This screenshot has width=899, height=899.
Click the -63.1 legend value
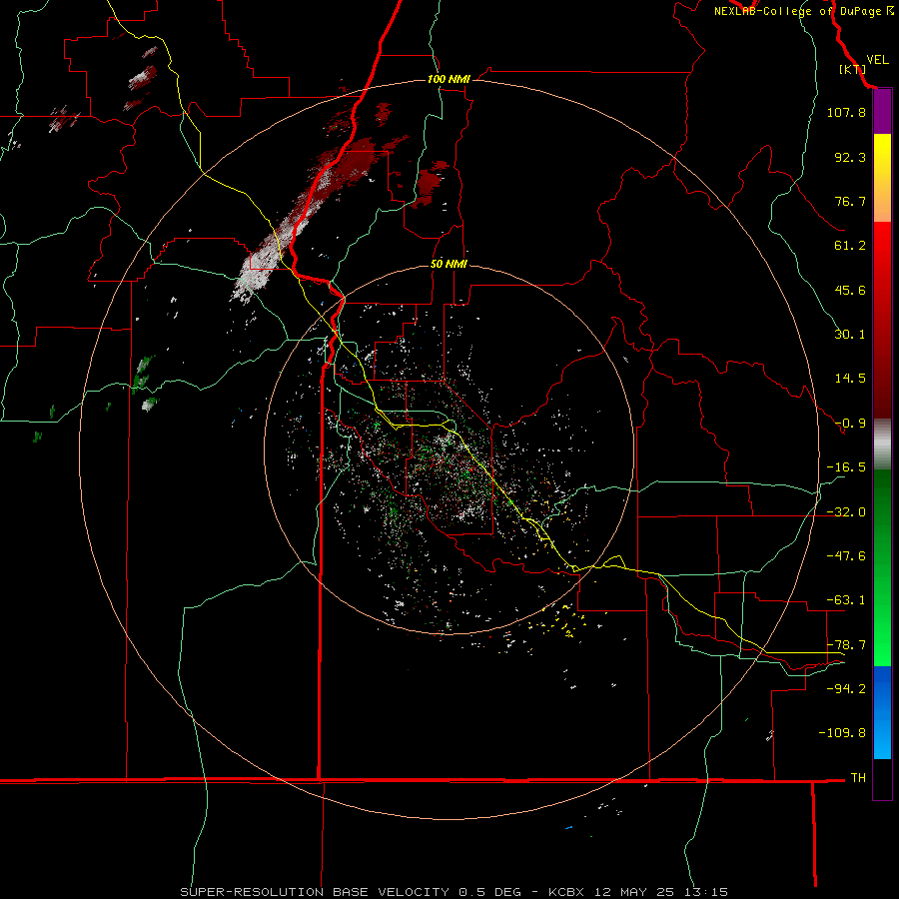tap(846, 600)
